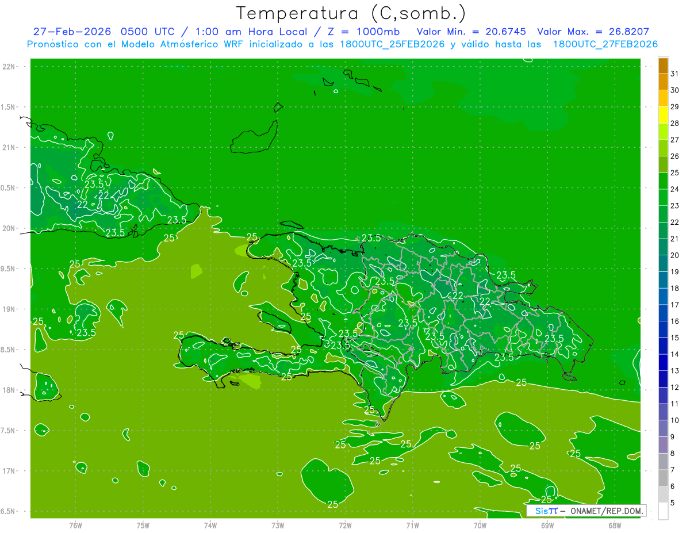Viewport: 690px width, 533px height.
Task: Click the "17N" latitude axis label
Action: (x=10, y=471)
